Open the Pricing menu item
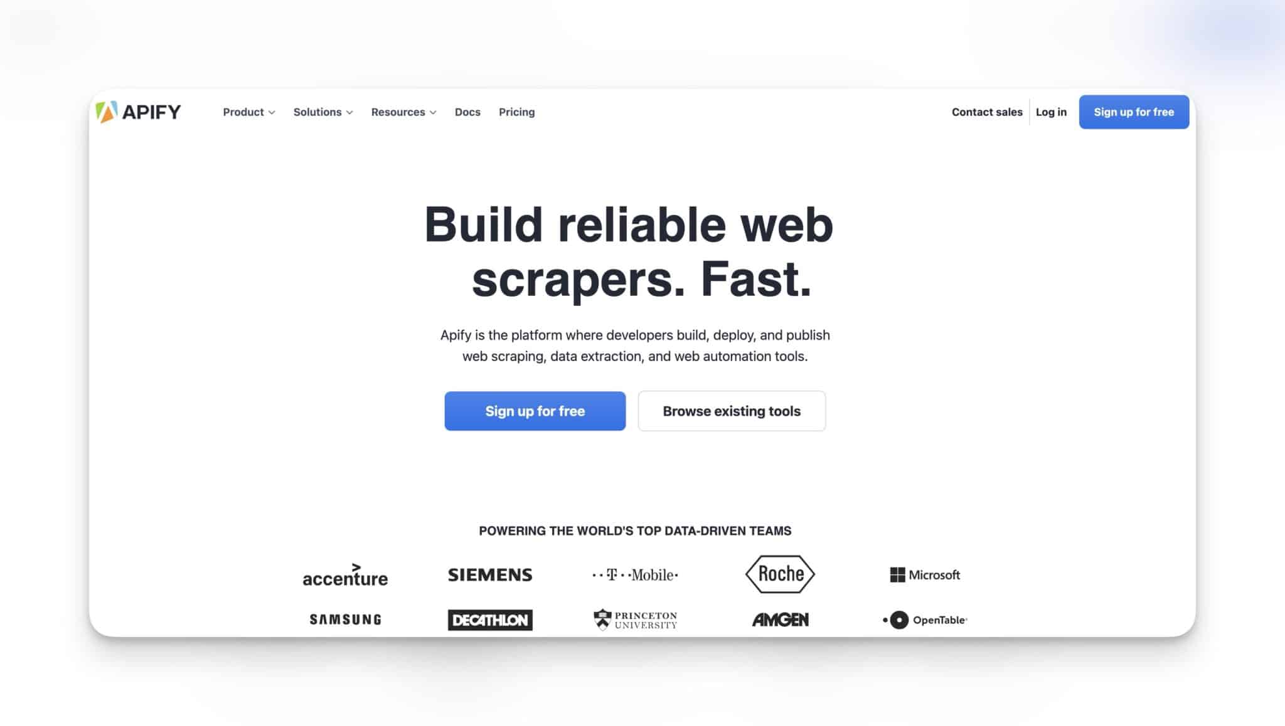Screen dimensions: 1285x726 click(516, 111)
